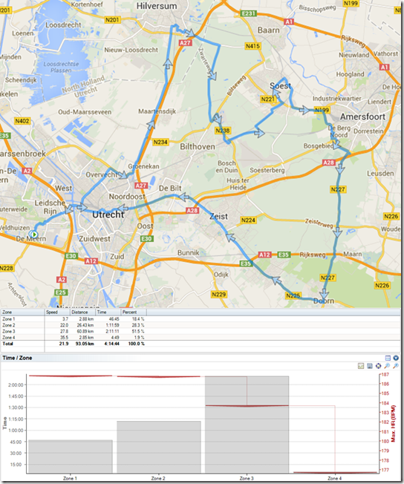Viewport: 404px width, 484px height.
Task: Click the Zone 3 bar in chart
Action: [247, 425]
